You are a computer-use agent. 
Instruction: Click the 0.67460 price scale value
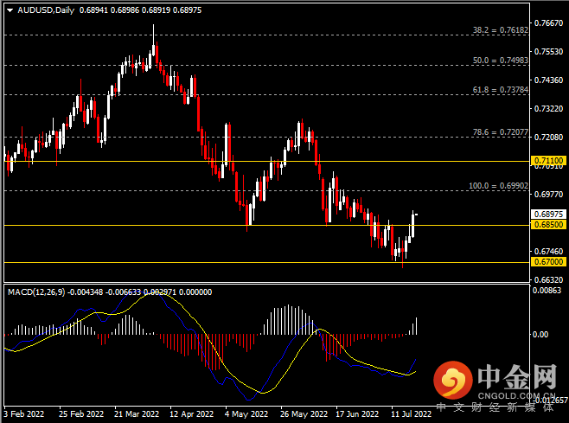(x=548, y=251)
